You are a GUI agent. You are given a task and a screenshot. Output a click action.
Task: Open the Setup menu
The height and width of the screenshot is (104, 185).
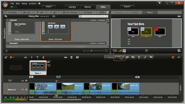pos(24,3)
